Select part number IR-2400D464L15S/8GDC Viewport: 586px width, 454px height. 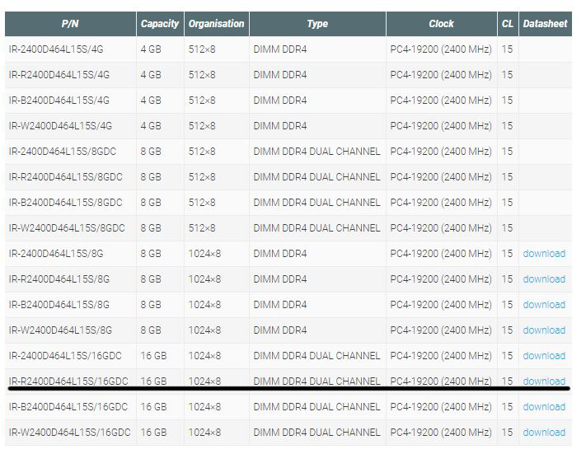[63, 152]
